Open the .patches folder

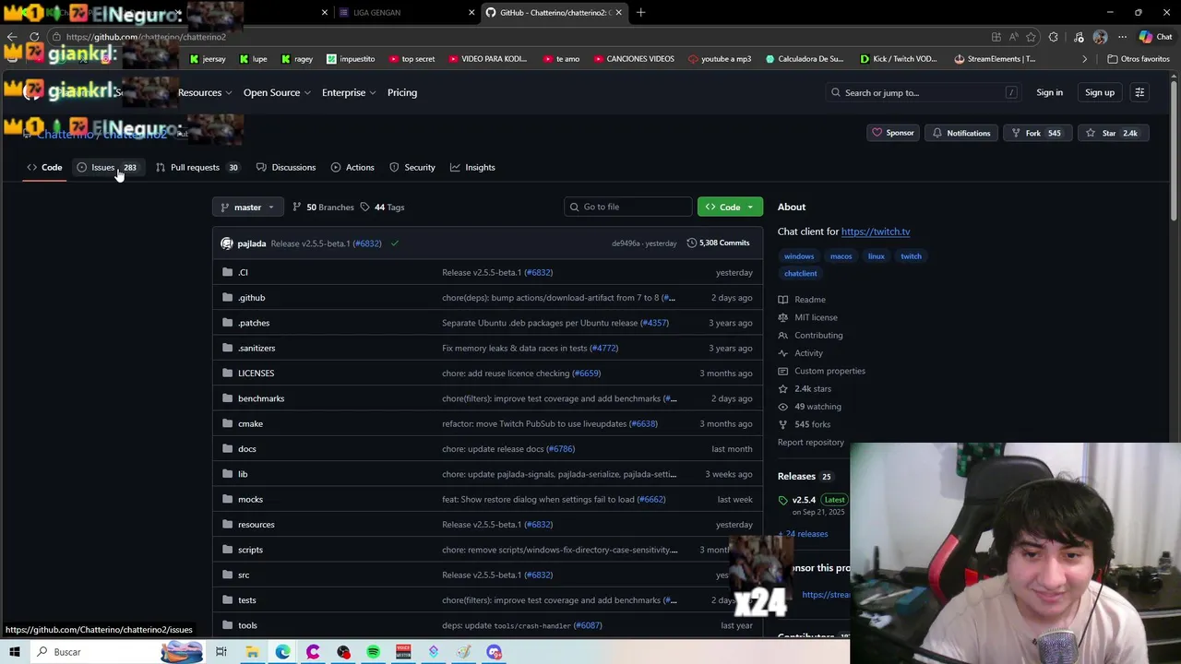(x=254, y=323)
